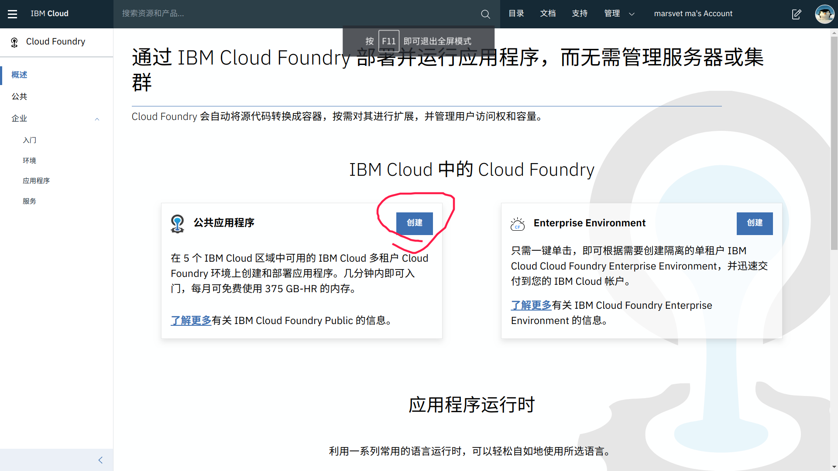
Task: Select 公共 in the sidebar
Action: click(19, 97)
